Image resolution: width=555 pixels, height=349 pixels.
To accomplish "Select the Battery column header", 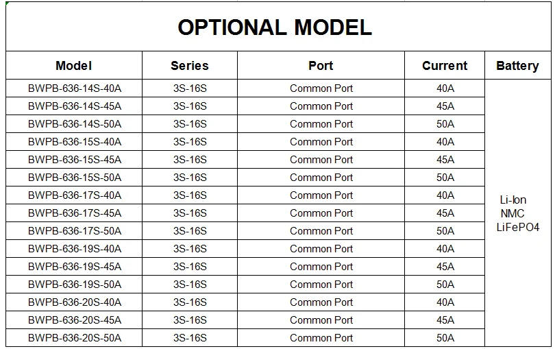I will (517, 66).
